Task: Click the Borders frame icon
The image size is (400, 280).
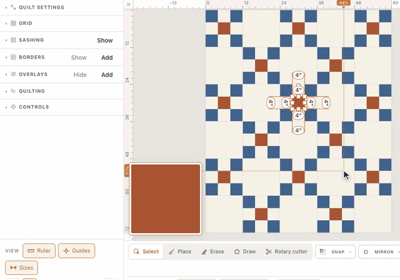Action: click(13, 57)
